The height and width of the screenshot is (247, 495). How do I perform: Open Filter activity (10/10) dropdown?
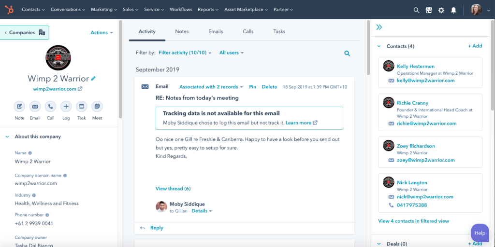[185, 53]
